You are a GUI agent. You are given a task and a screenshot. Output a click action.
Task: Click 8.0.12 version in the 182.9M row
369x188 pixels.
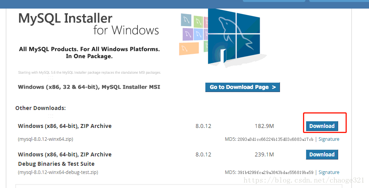[x=203, y=126]
